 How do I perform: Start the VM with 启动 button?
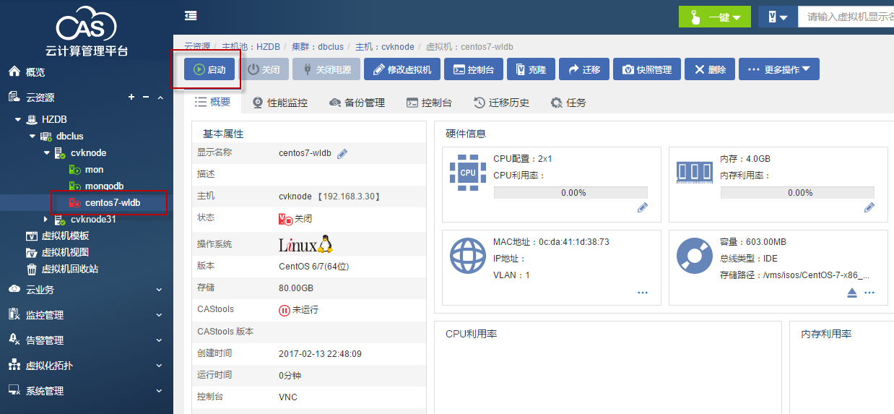(x=210, y=69)
